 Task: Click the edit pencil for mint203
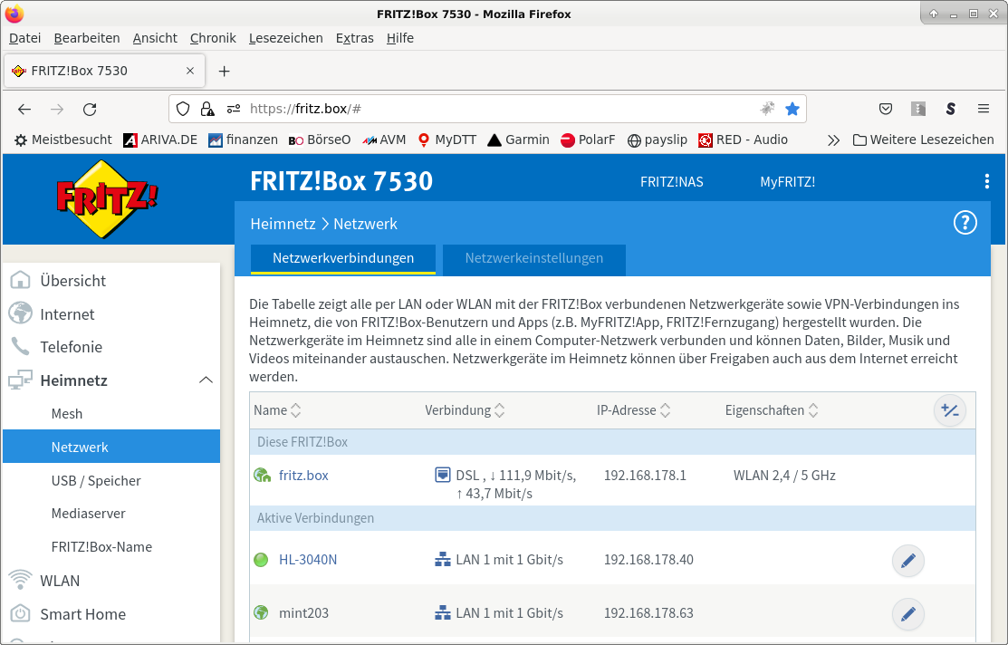tap(907, 614)
